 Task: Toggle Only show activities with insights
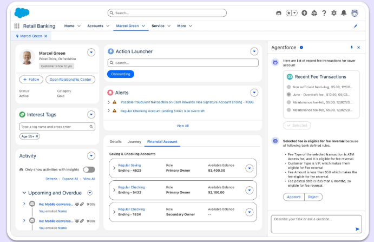[x=89, y=169]
